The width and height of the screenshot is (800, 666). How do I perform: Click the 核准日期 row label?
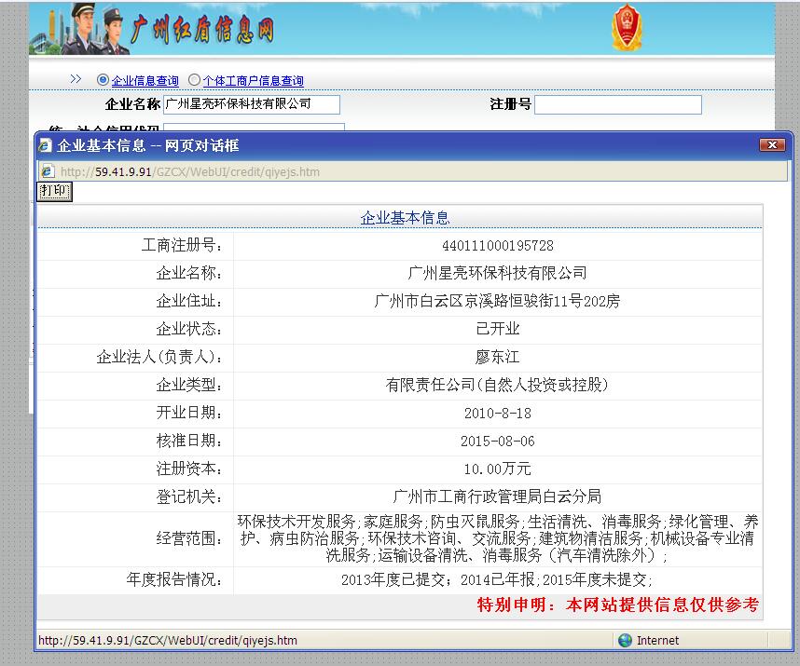[x=188, y=441]
